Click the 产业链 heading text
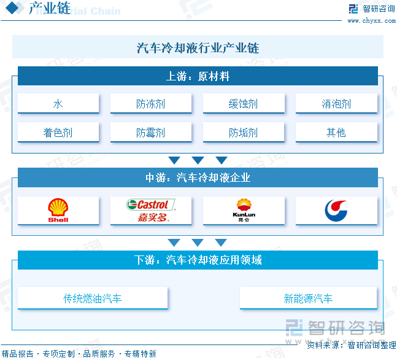 click(x=50, y=8)
